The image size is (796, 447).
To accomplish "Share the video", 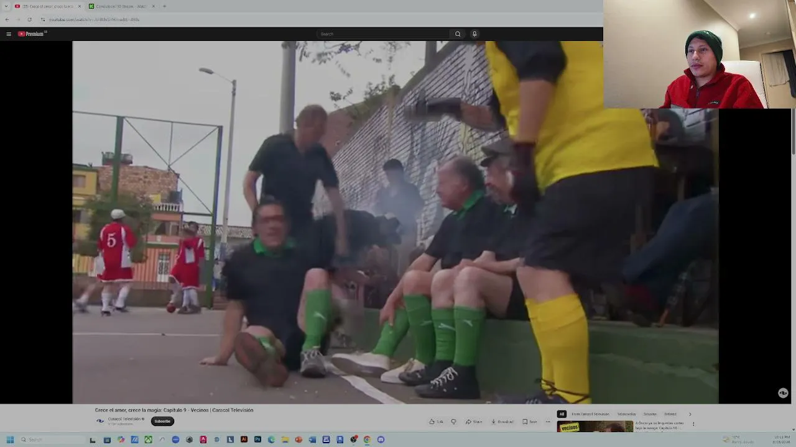I will click(x=474, y=422).
